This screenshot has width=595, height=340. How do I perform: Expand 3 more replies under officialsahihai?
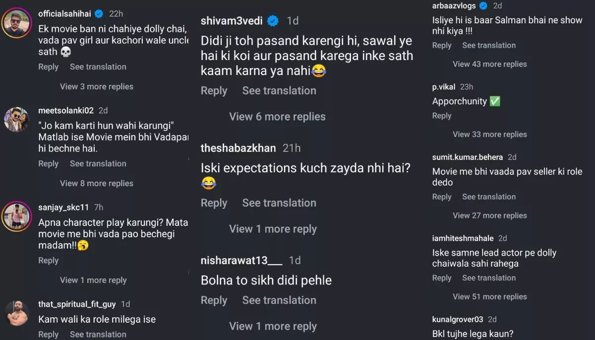click(x=96, y=86)
